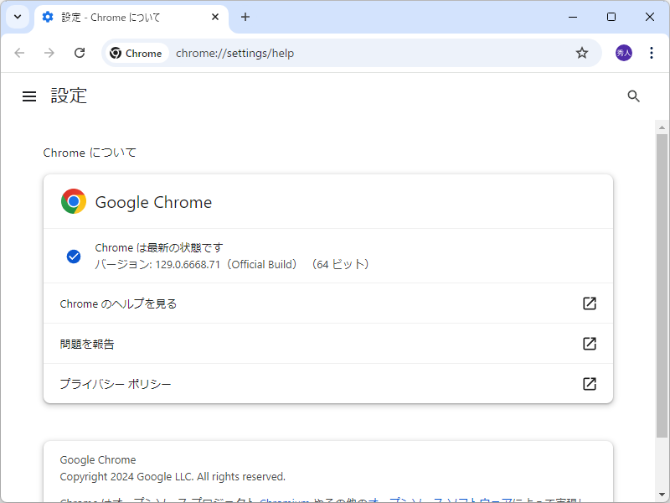The width and height of the screenshot is (670, 503).
Task: Open プライバシー ポリシー via its external link icon
Action: click(x=589, y=383)
